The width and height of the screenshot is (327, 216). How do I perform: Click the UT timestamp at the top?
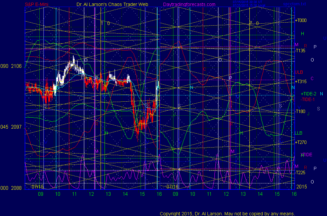pos(247,2)
